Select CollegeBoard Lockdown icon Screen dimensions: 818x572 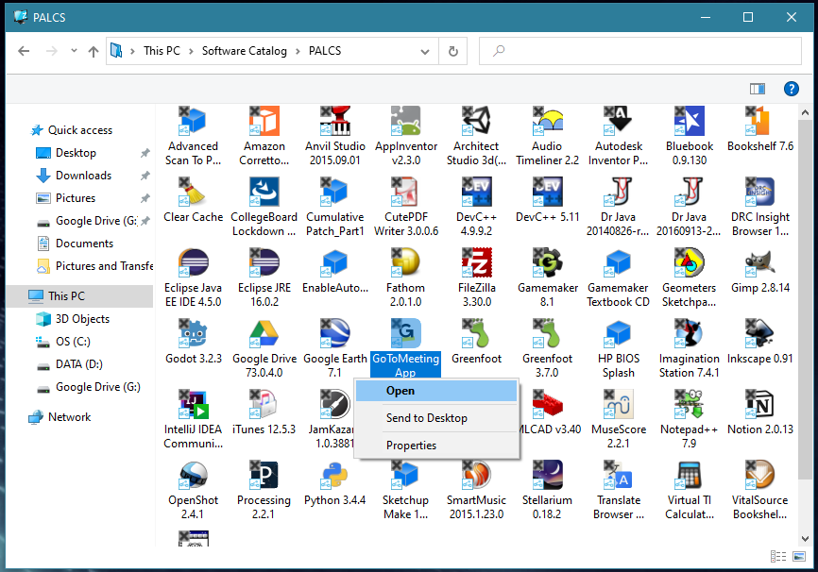pyautogui.click(x=264, y=192)
